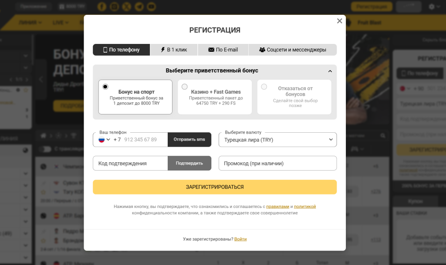Select the Бонус на спорт radio option
446x265 pixels.
[x=105, y=87]
